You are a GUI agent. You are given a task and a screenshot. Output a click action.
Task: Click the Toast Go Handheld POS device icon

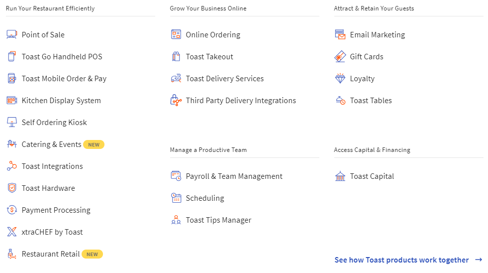tap(12, 56)
